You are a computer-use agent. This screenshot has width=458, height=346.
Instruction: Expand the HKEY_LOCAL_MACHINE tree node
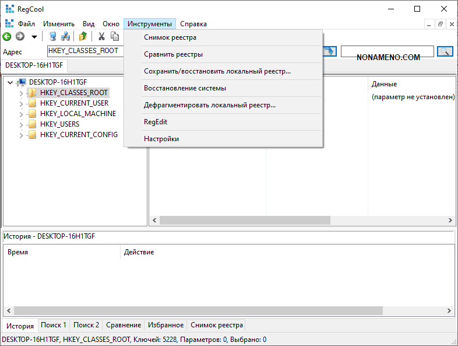tap(22, 114)
